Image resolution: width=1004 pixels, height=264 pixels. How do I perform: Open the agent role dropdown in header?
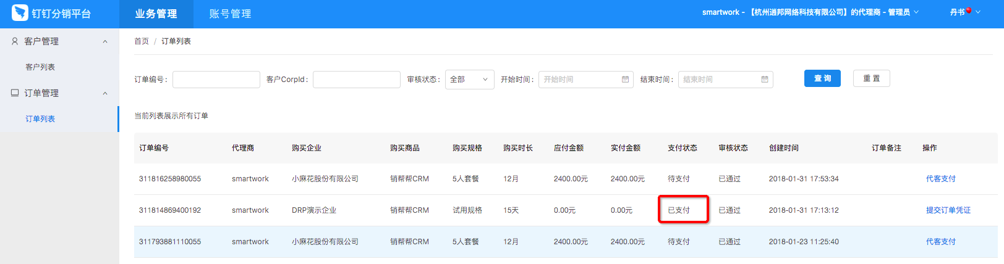[x=810, y=12]
